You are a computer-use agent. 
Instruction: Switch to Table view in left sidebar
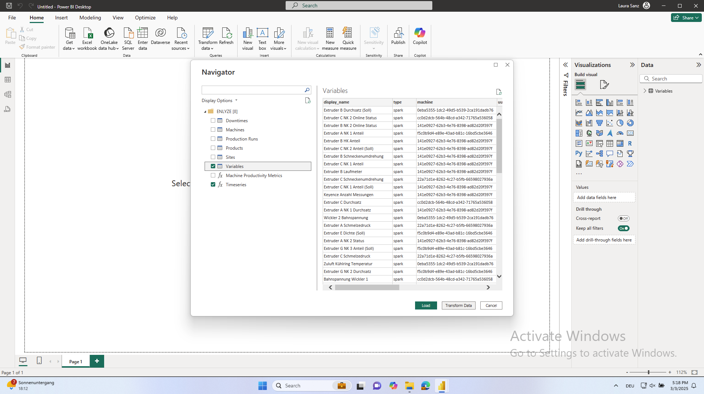[x=8, y=80]
